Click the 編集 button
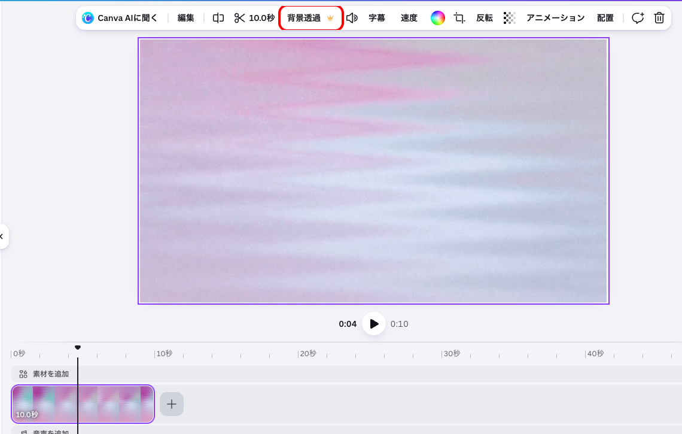 coord(185,18)
